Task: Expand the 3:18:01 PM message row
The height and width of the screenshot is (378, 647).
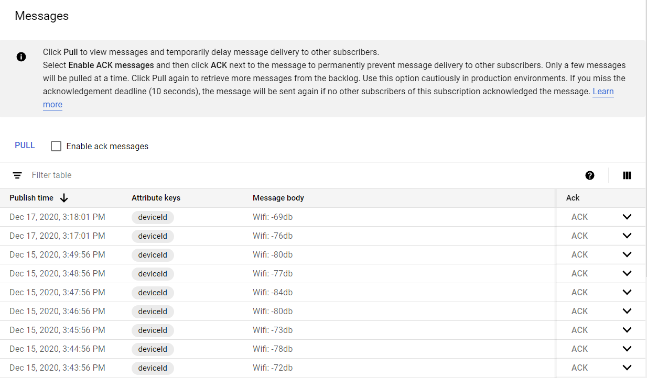Action: point(627,217)
